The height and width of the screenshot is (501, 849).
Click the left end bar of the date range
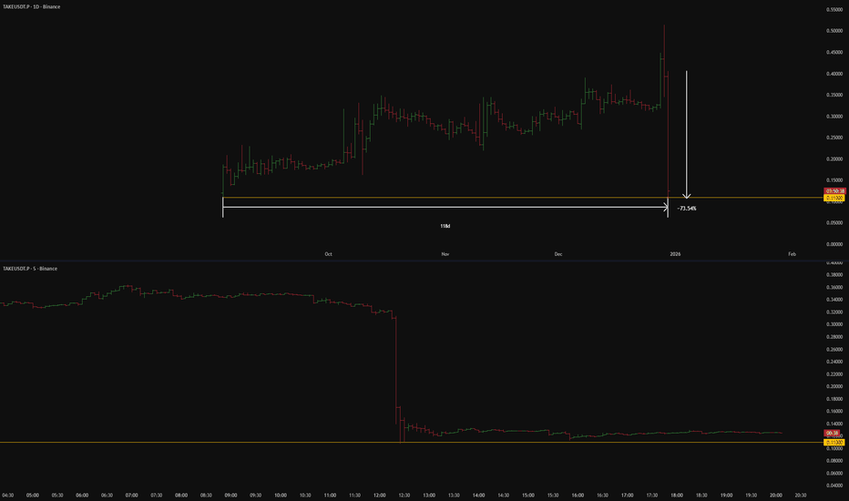222,207
